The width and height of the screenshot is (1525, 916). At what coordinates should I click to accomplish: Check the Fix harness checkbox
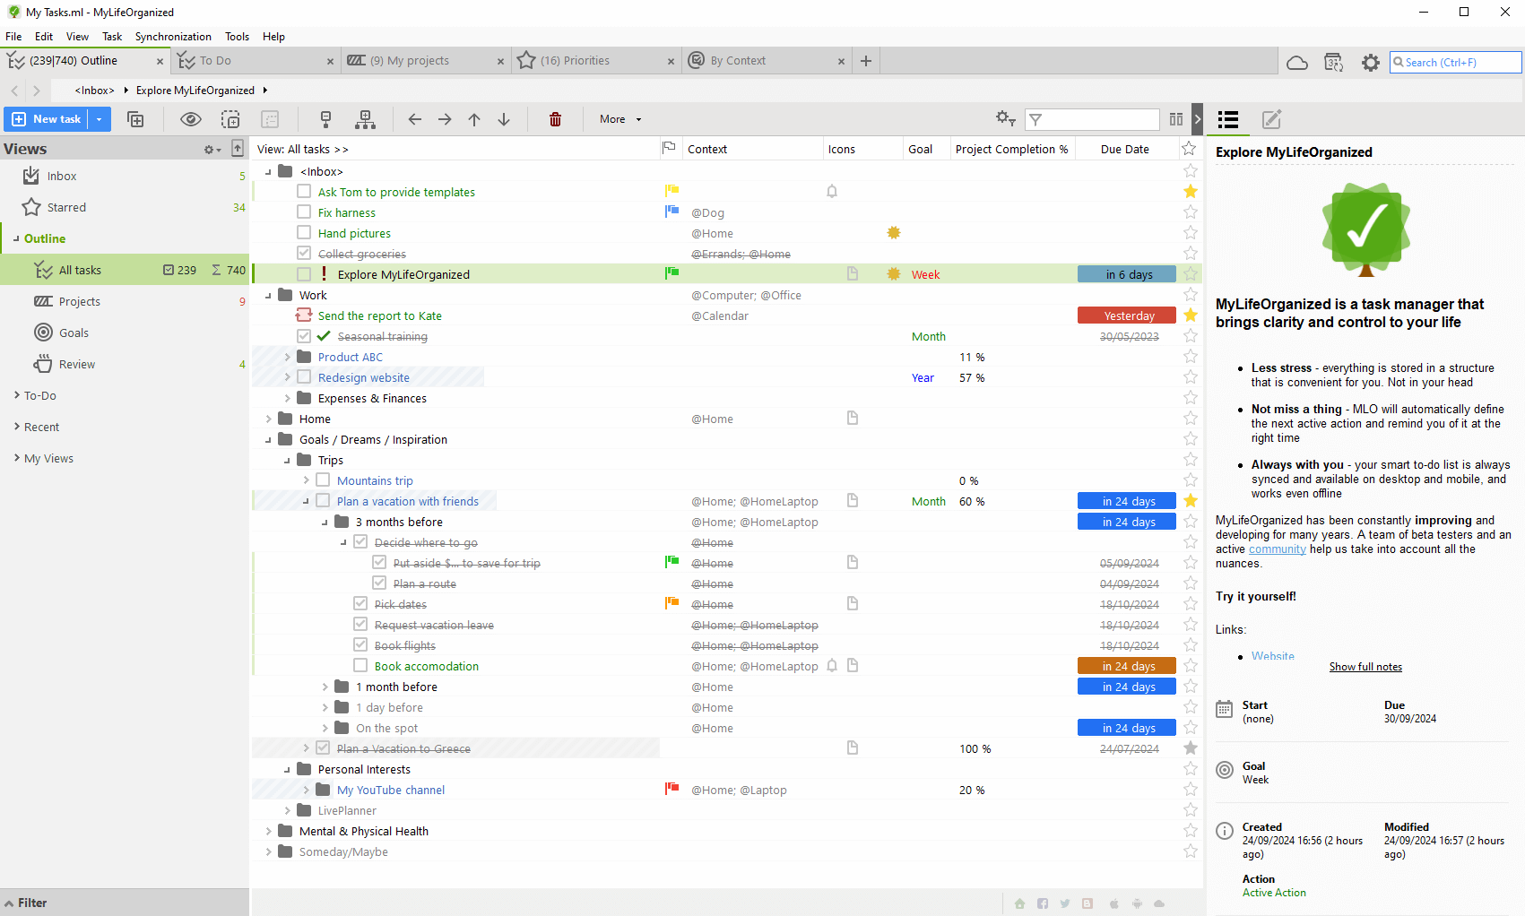pyautogui.click(x=304, y=212)
